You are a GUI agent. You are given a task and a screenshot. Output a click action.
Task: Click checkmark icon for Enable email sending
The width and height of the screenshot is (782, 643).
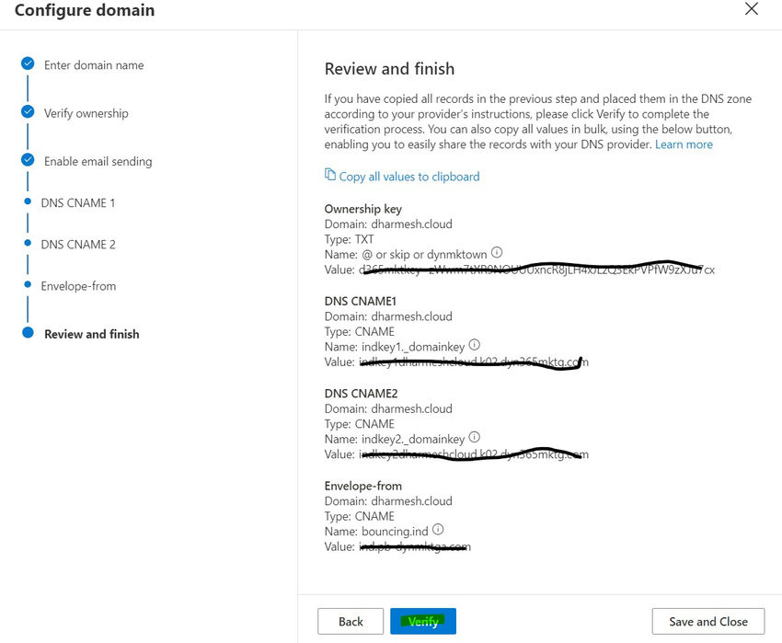coord(28,160)
